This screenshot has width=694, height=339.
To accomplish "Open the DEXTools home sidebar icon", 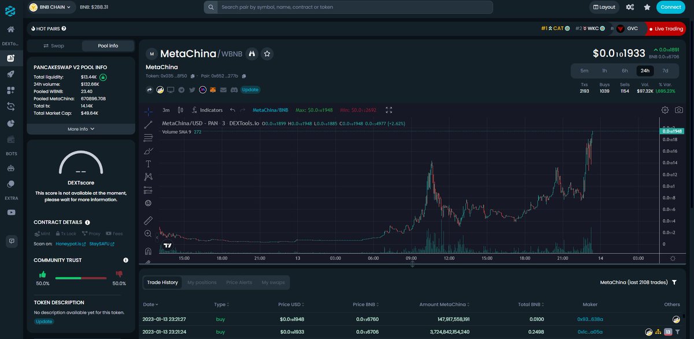I will click(10, 29).
